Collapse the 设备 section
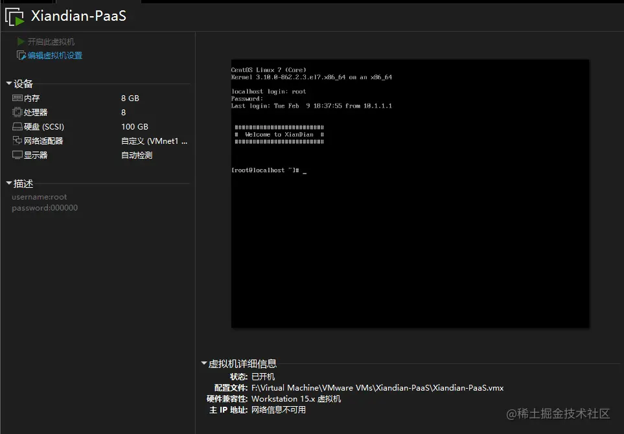 [9, 84]
